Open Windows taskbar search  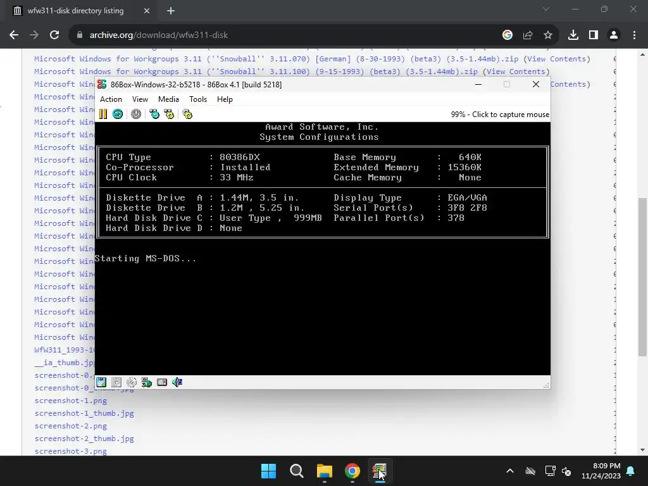pos(297,471)
